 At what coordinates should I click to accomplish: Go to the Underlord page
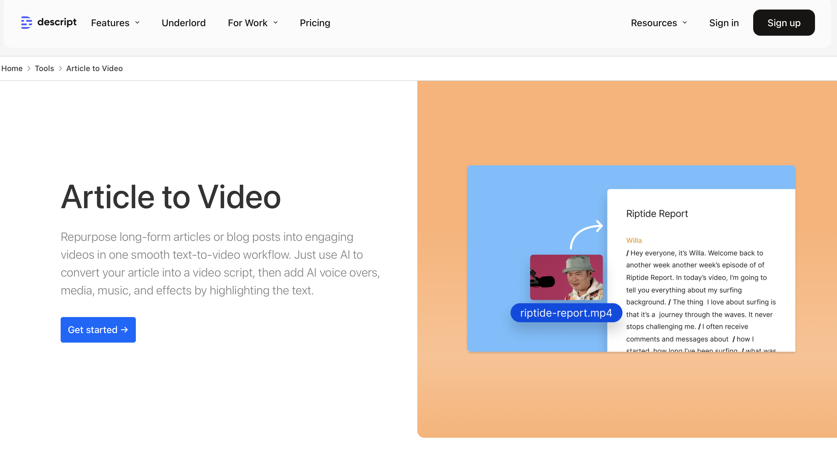tap(184, 23)
